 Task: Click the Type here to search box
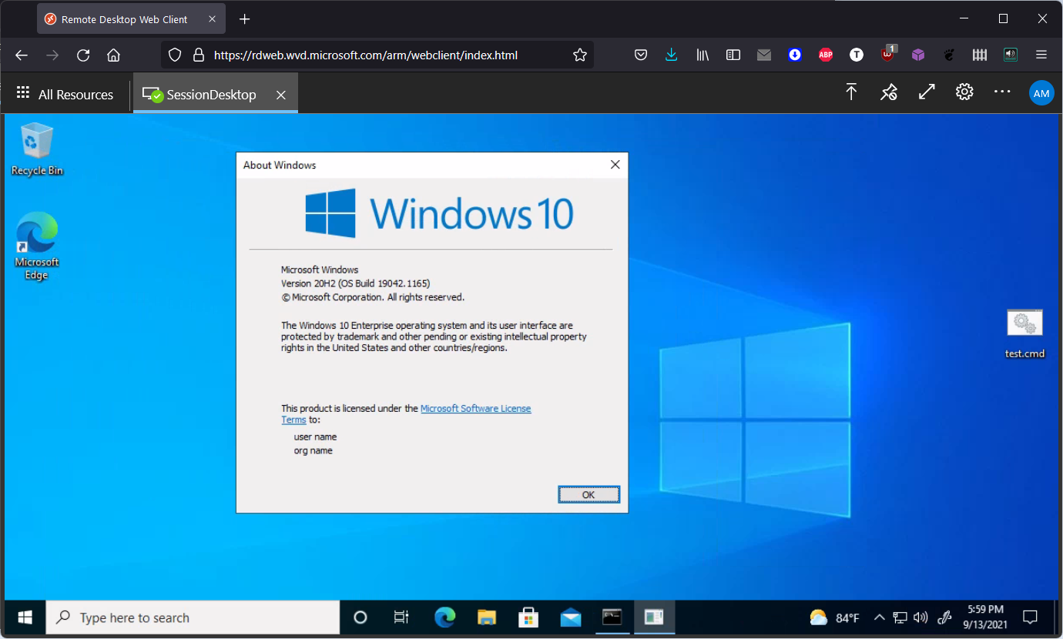tap(193, 617)
